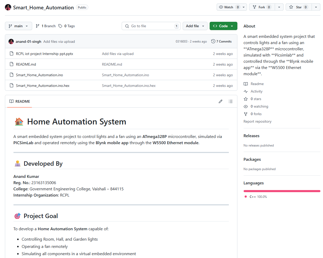Viewport: 323px width, 258px height.
Task: Open commit hash 0316003
Action: [181, 41]
